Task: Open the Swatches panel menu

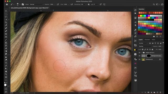Action: click(x=163, y=9)
